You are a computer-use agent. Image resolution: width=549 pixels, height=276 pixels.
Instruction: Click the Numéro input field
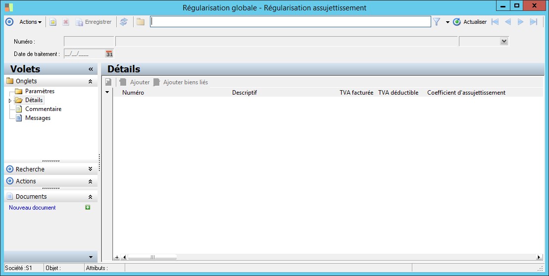point(89,41)
